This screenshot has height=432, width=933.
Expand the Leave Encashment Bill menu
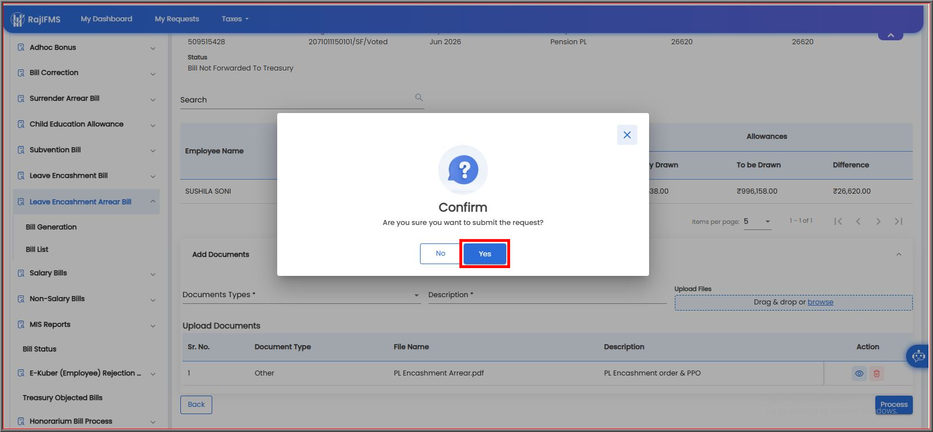pos(153,176)
